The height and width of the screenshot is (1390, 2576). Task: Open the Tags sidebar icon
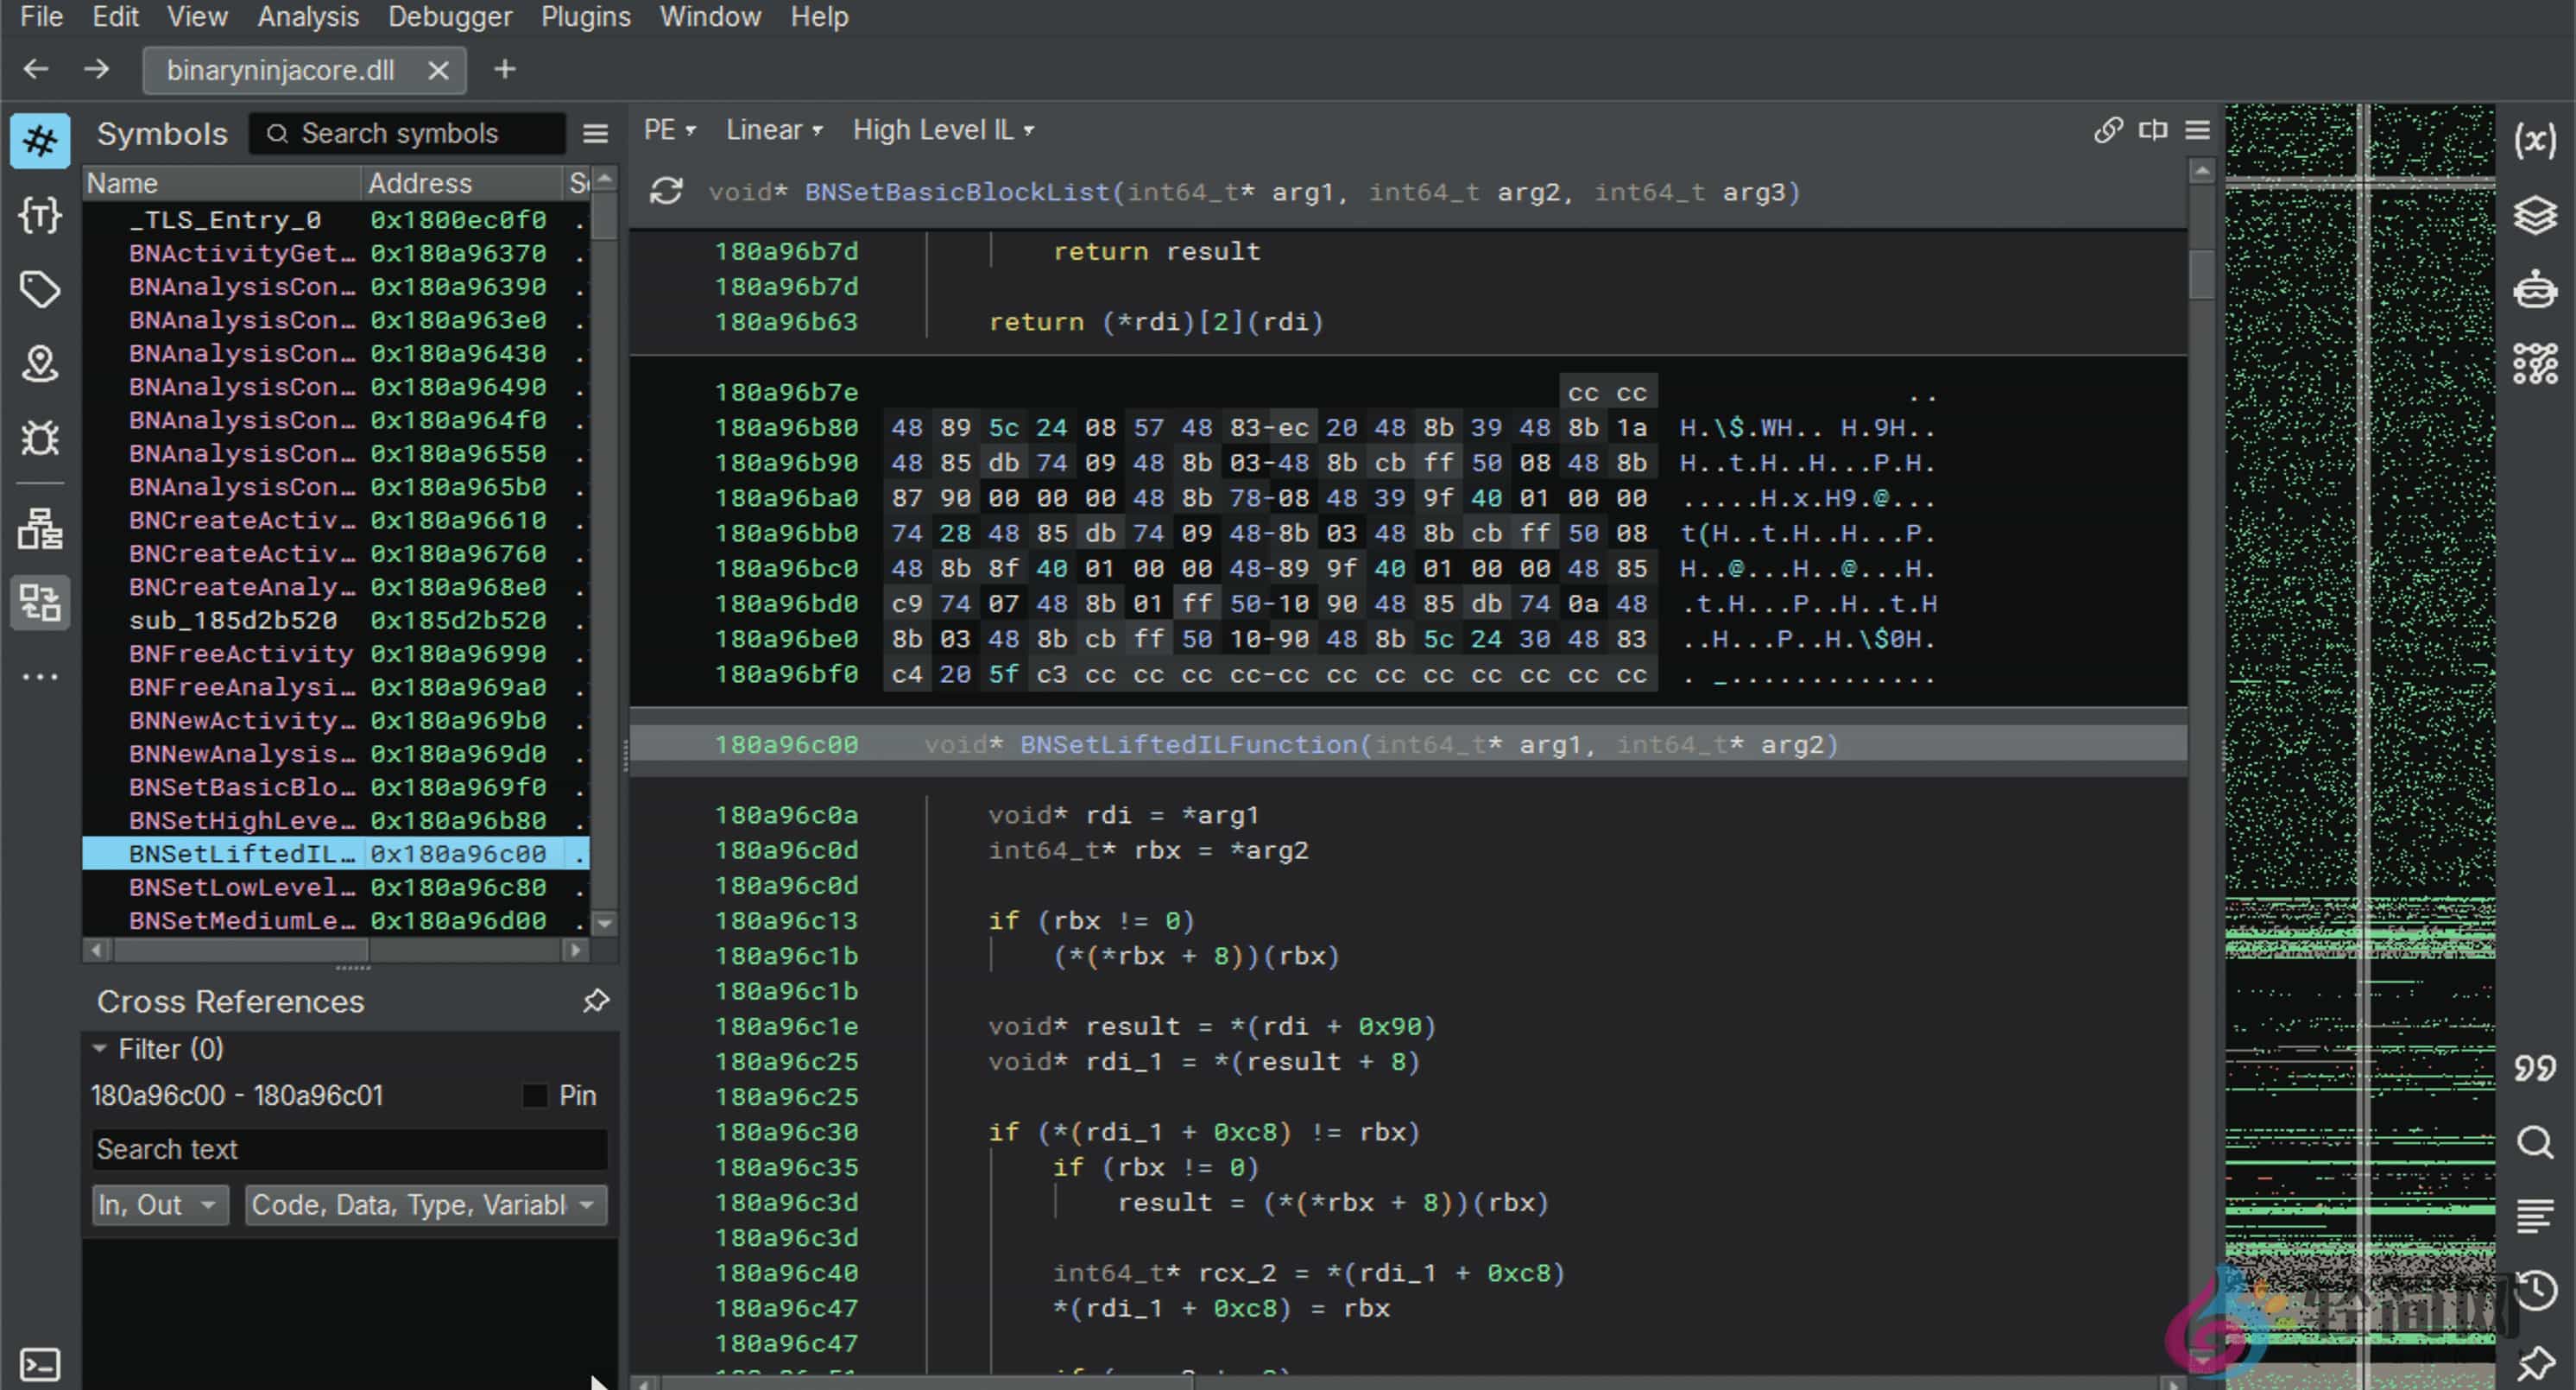pyautogui.click(x=40, y=289)
